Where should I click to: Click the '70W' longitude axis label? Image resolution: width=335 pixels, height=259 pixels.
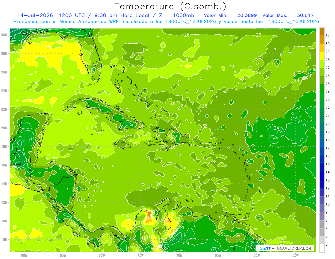pyautogui.click(x=179, y=255)
